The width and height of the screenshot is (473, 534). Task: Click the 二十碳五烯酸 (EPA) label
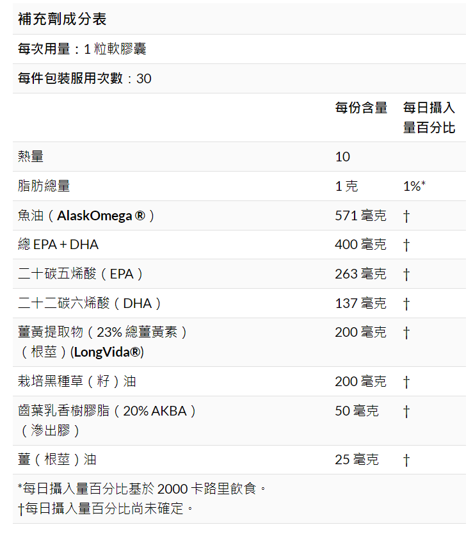[x=81, y=274]
